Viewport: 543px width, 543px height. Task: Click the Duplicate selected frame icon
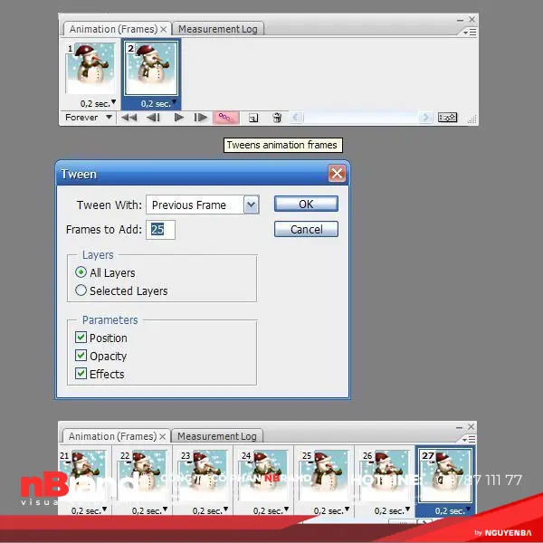[253, 118]
